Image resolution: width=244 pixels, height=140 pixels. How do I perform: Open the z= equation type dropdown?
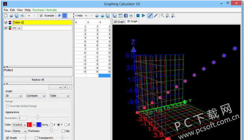[17, 28]
